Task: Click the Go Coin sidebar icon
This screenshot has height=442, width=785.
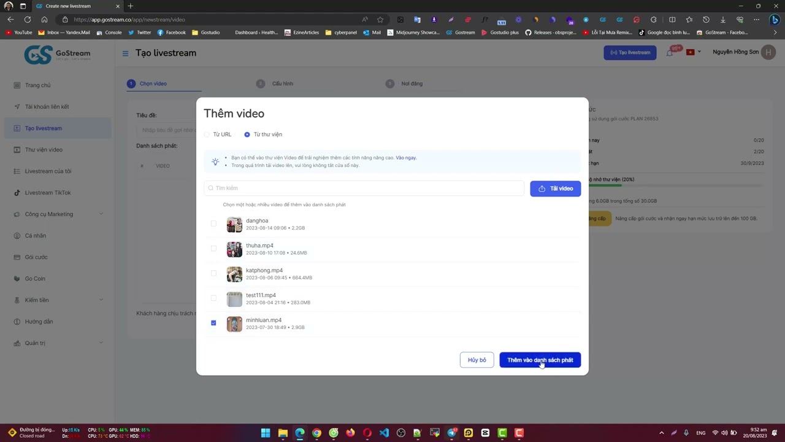Action: pyautogui.click(x=17, y=279)
